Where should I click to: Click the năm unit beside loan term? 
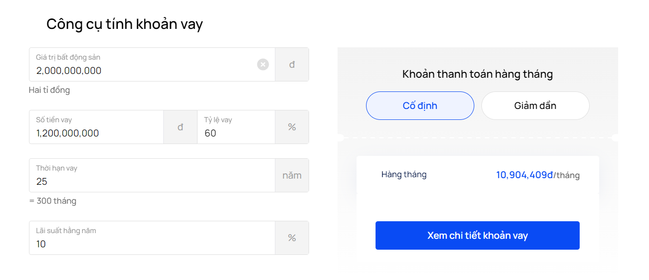(292, 175)
